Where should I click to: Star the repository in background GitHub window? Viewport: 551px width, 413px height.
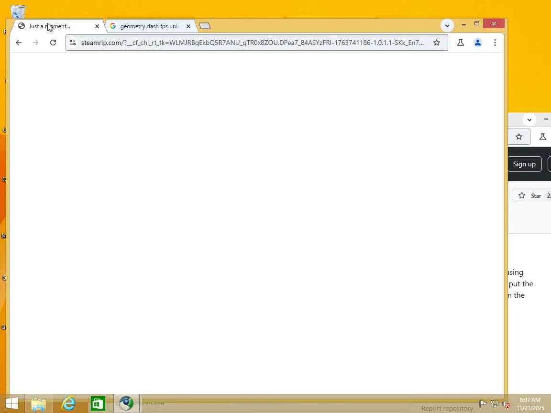point(531,196)
